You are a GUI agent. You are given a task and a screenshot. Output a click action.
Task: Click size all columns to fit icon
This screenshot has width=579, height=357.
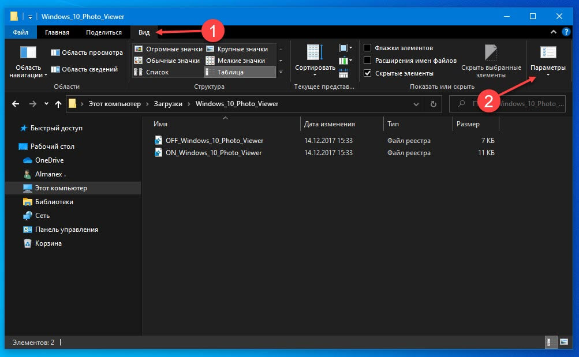343,73
